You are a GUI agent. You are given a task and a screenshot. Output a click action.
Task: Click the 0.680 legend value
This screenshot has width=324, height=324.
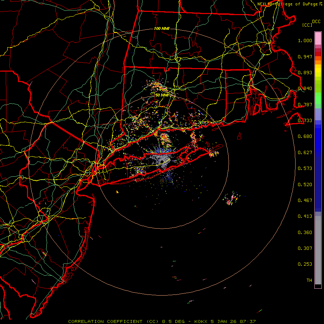(x=305, y=136)
